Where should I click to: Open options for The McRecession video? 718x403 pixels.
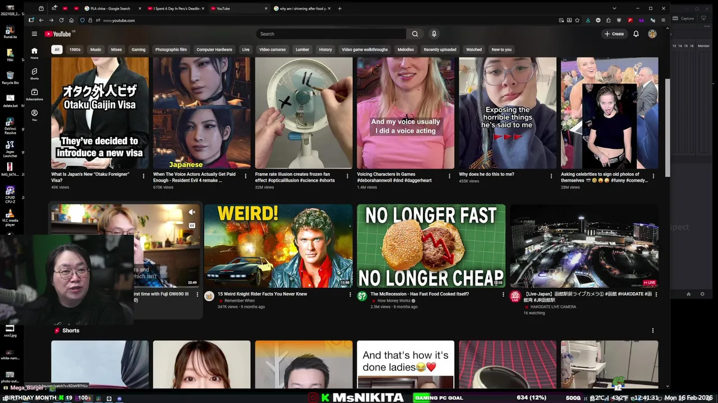pos(503,294)
